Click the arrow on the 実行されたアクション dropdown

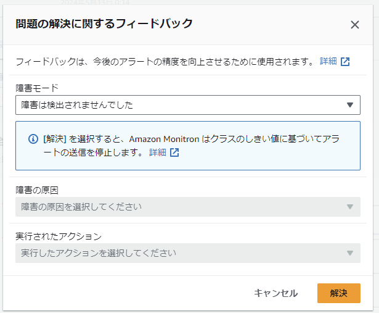tap(349, 252)
